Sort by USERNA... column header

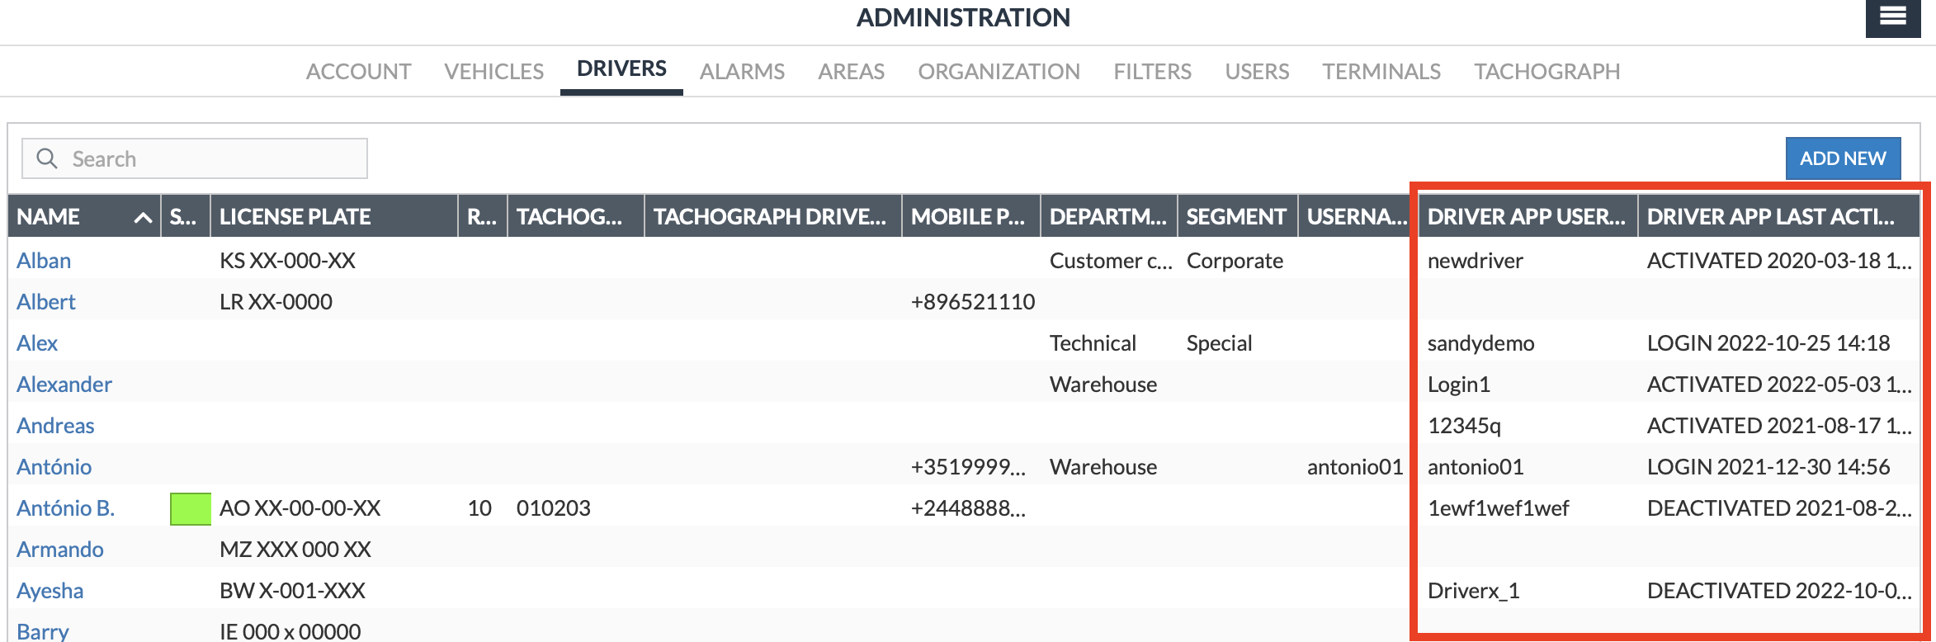point(1354,216)
